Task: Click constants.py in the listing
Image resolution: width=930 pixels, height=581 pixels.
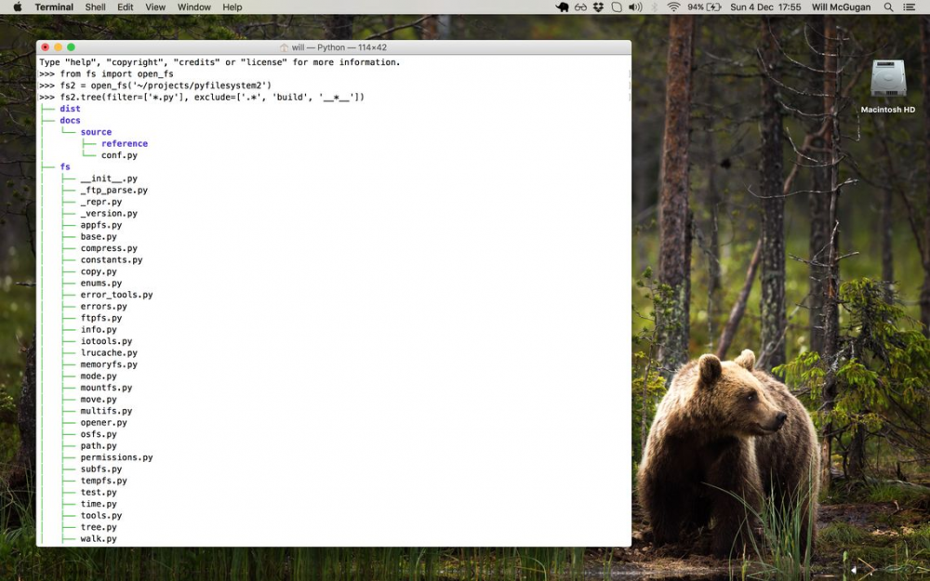Action: tap(112, 259)
